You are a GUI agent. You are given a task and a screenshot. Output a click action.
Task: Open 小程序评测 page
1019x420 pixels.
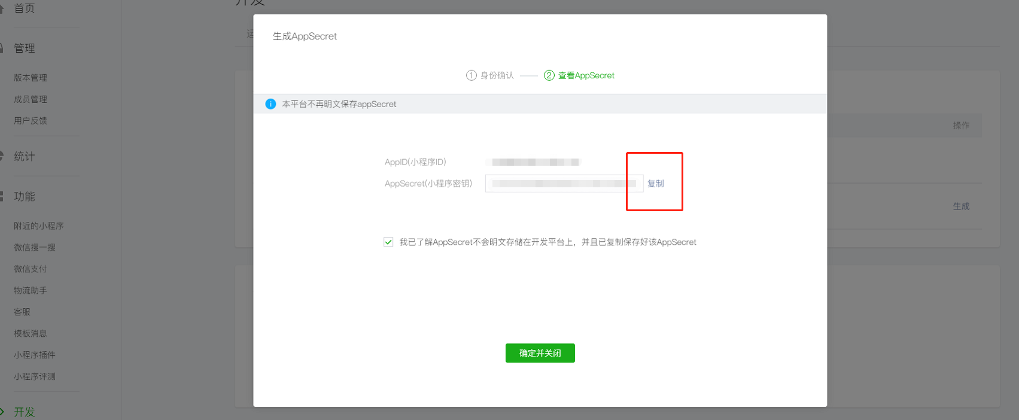(x=35, y=377)
